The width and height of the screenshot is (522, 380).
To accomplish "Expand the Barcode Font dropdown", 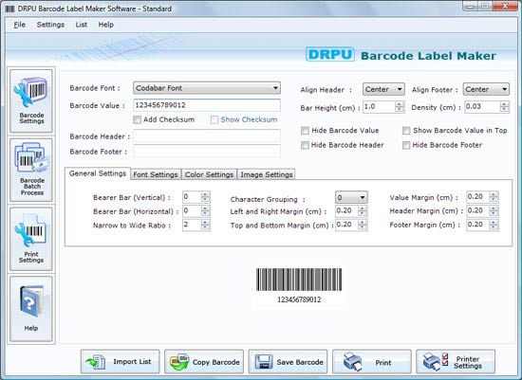I will pos(207,88).
